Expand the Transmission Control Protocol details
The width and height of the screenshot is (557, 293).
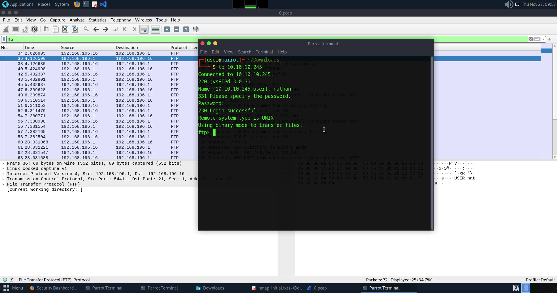tap(3, 179)
